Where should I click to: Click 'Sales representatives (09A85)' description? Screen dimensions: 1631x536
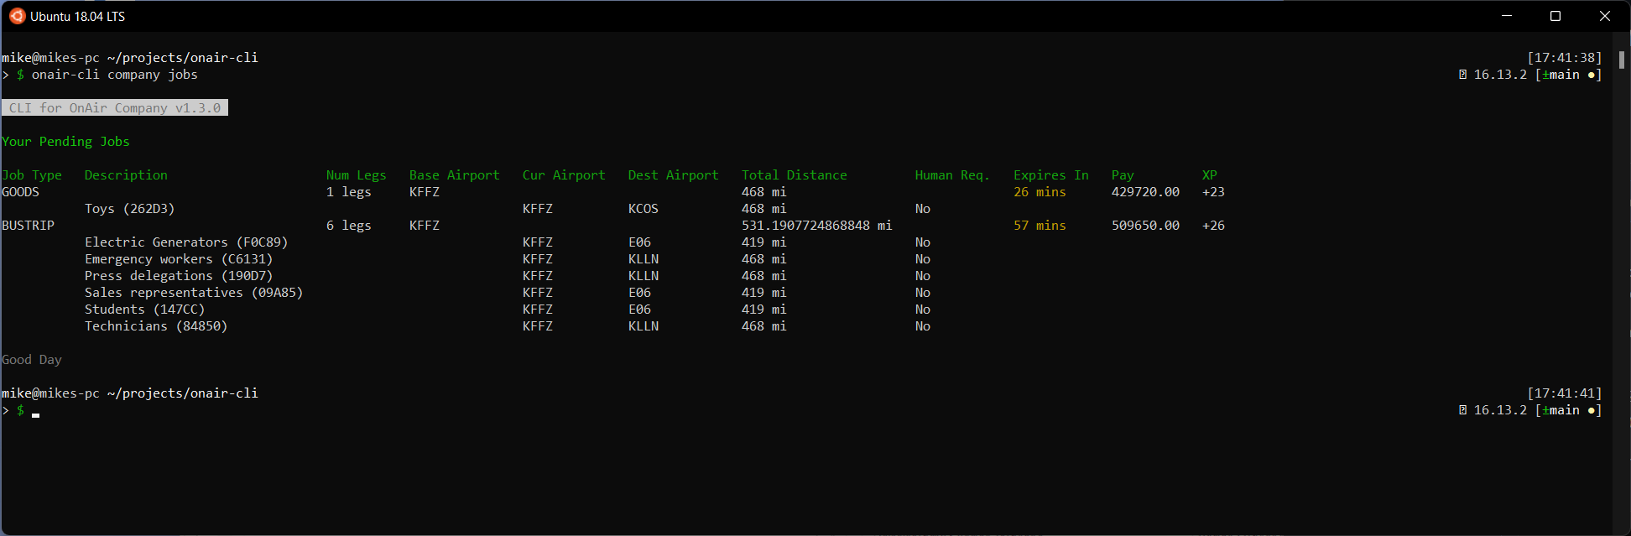coord(194,293)
